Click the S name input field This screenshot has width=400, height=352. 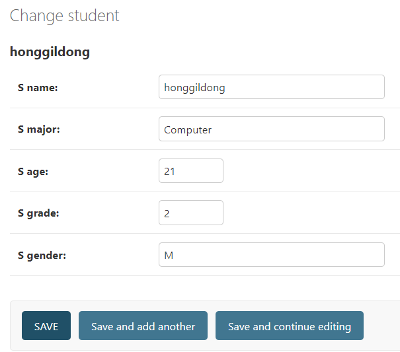coord(271,87)
